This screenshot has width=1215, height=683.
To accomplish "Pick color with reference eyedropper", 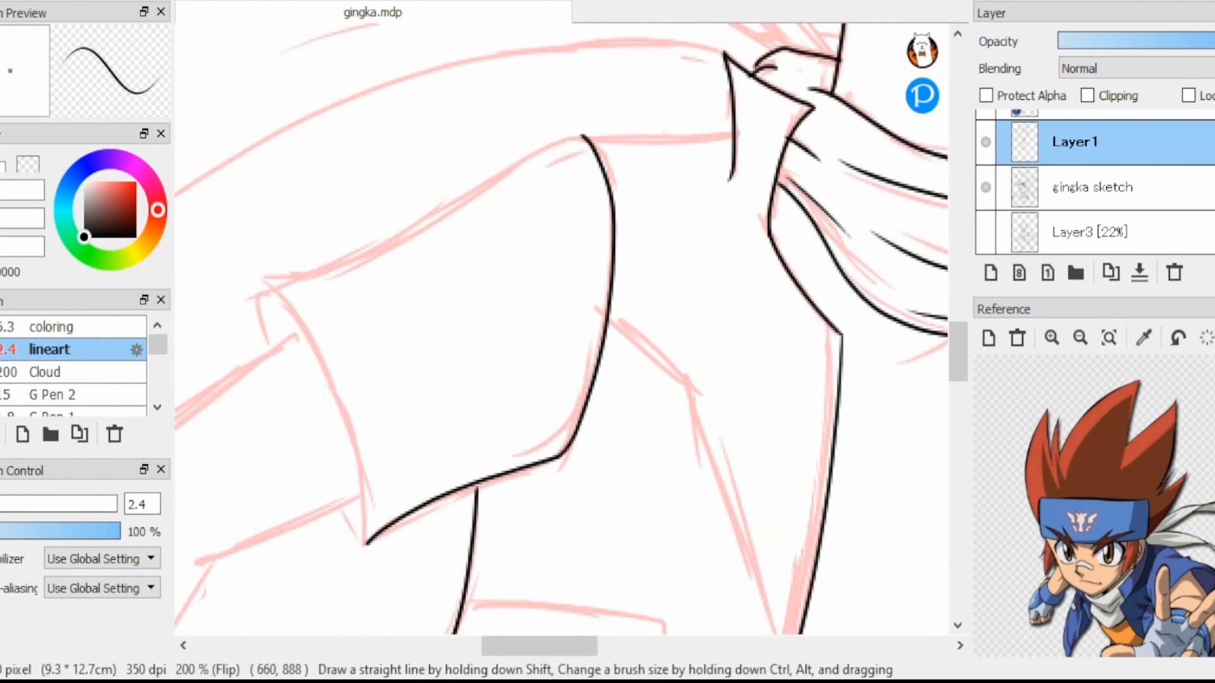I will [x=1143, y=338].
